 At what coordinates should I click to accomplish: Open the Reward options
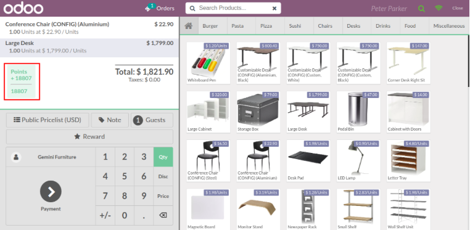coord(89,136)
